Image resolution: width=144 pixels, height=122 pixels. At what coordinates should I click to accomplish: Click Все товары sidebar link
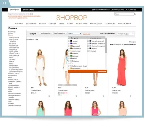[12, 32]
